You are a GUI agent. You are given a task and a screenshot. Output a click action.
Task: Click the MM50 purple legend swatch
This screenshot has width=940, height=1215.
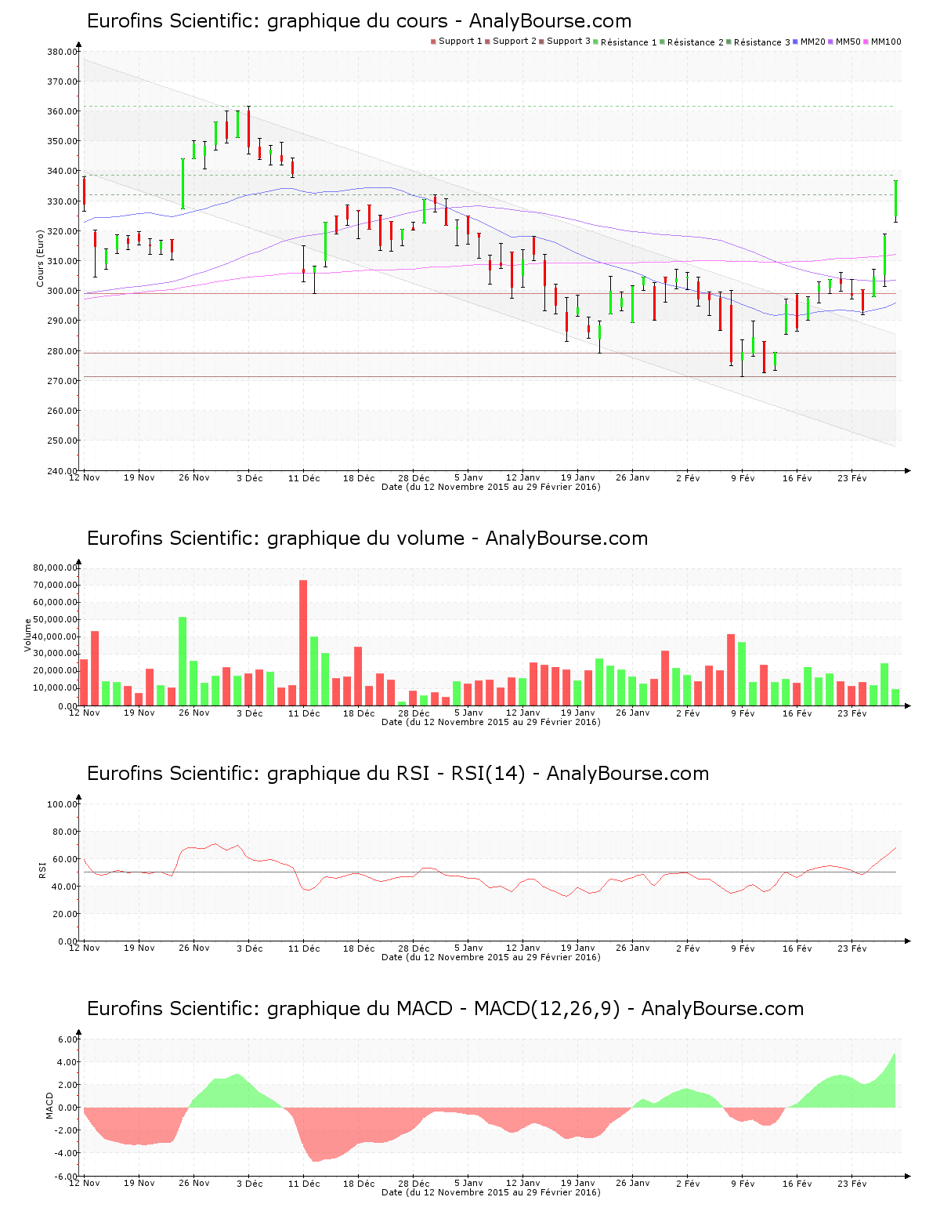coord(830,42)
